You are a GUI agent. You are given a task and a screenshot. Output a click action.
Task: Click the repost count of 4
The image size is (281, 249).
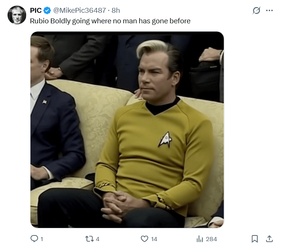(x=97, y=239)
